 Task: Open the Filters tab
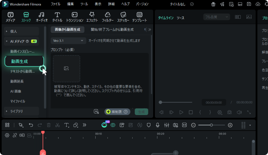click(x=107, y=17)
